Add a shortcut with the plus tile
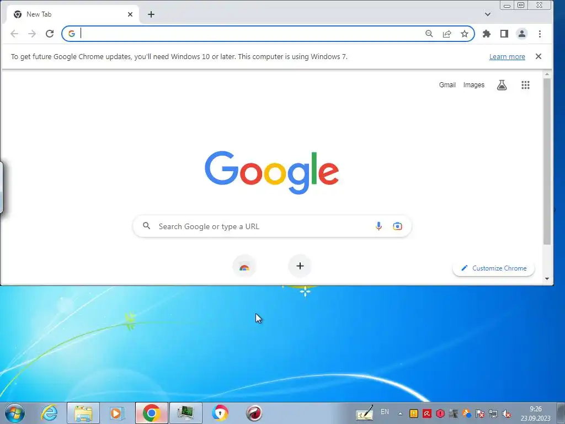Screen dimensions: 565x424 coord(300,266)
